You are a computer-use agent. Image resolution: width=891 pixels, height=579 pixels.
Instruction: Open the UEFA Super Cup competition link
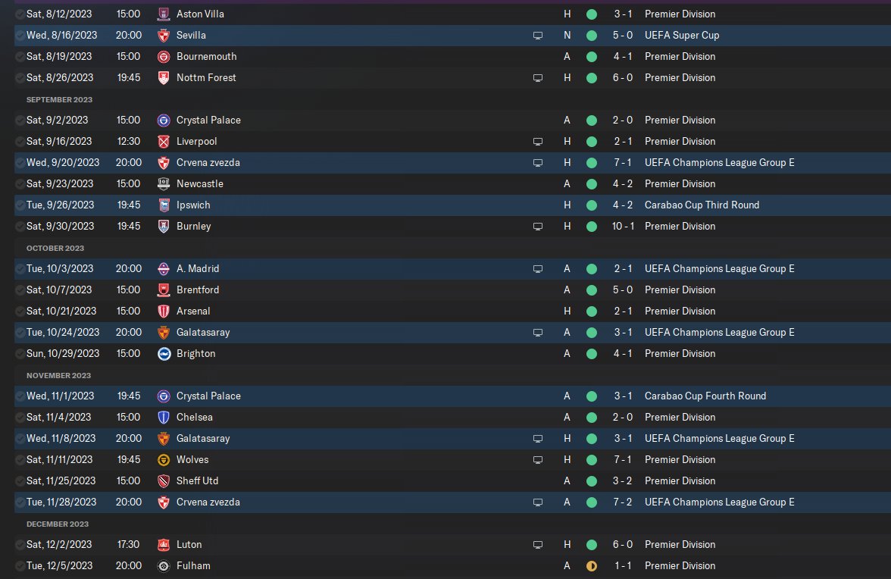click(682, 35)
